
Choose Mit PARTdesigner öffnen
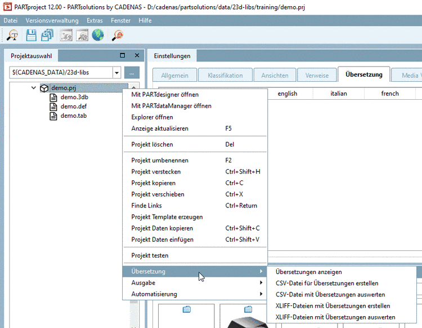(x=195, y=95)
